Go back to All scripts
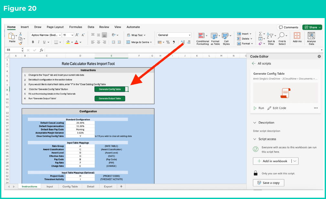326x199 pixels. click(x=262, y=64)
